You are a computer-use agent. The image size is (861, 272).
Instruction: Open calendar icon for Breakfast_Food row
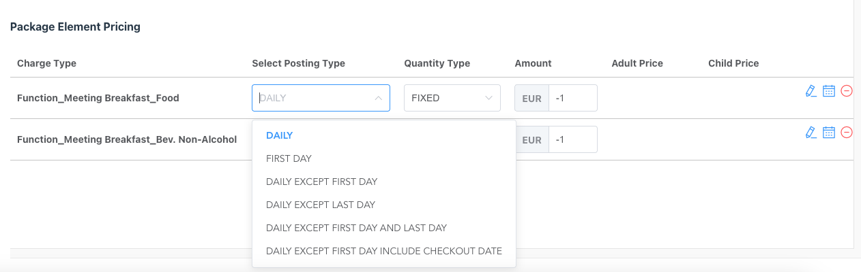pos(829,91)
